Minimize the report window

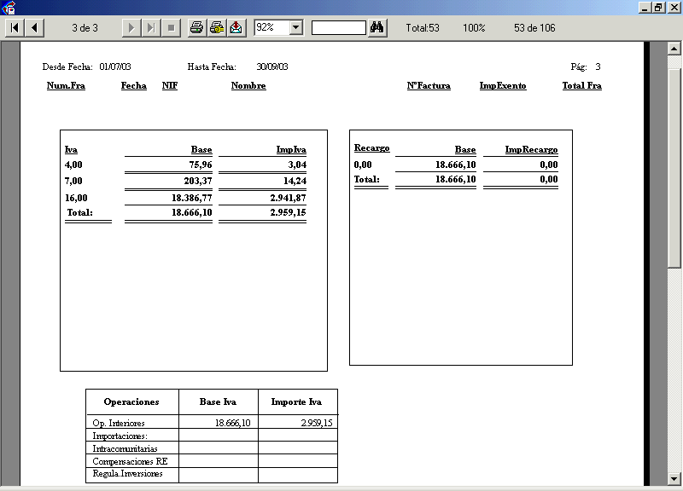tap(644, 7)
